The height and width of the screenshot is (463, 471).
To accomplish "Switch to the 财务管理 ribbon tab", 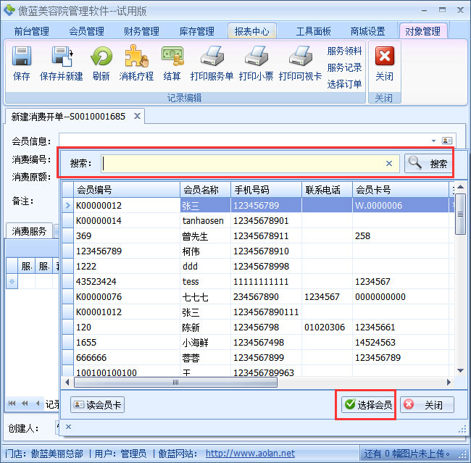I will pyautogui.click(x=141, y=31).
